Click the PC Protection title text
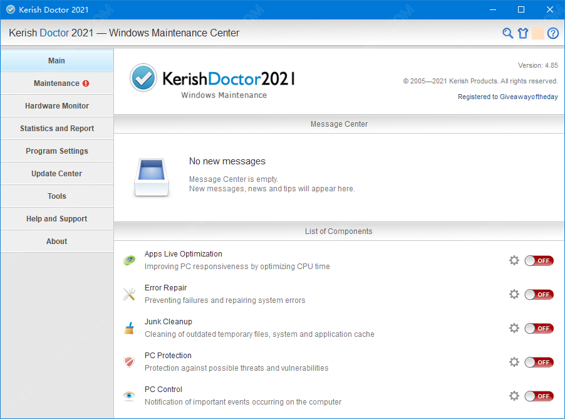Viewport: 565px width, 419px height. coord(168,356)
